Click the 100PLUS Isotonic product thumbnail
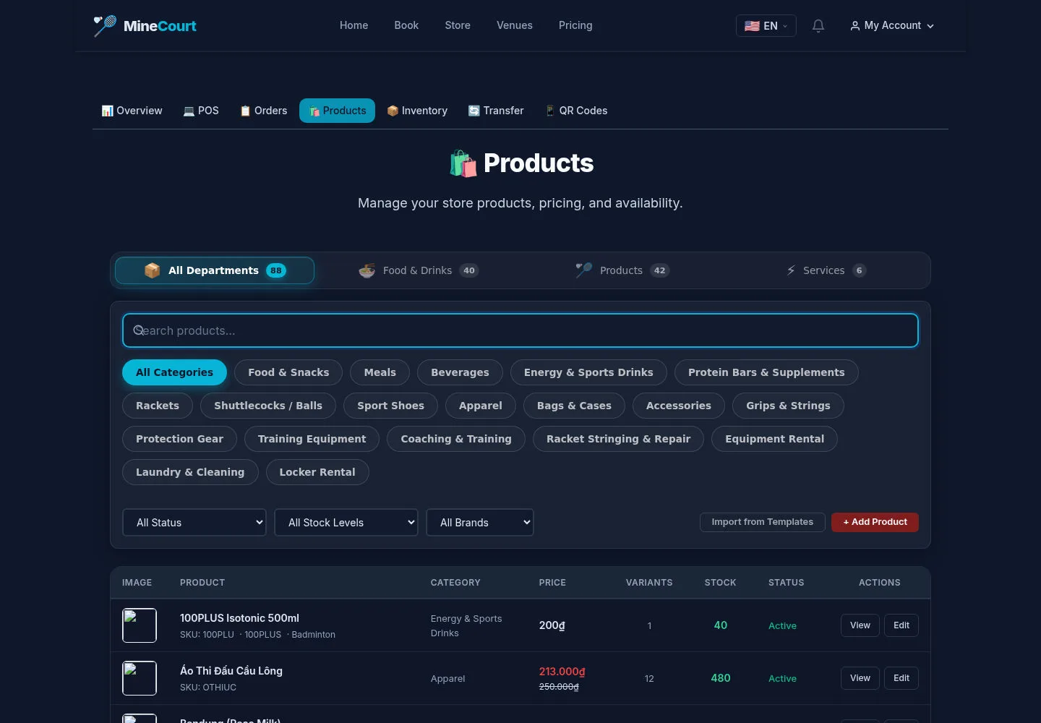 coord(140,625)
